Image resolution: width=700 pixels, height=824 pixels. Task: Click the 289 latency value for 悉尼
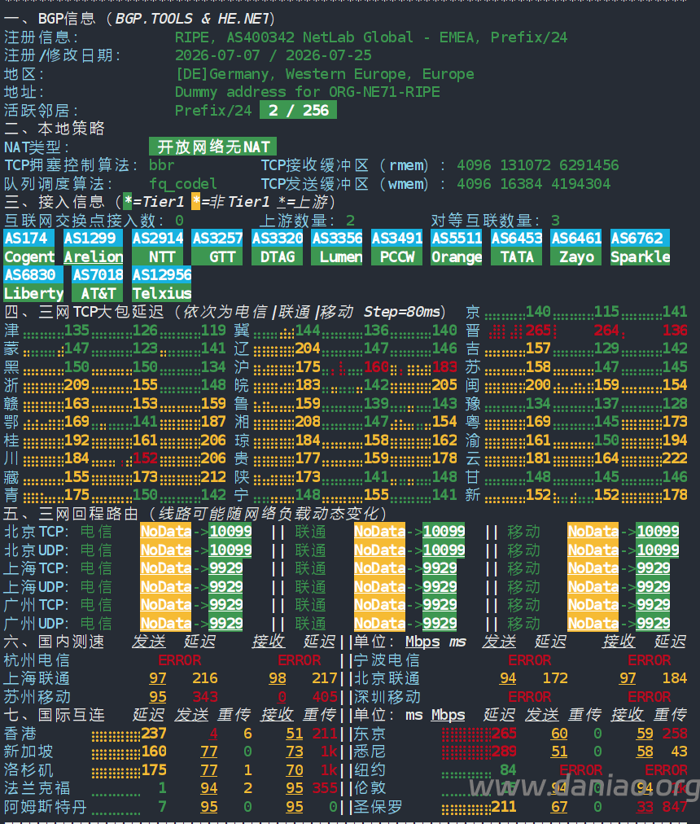(x=504, y=752)
